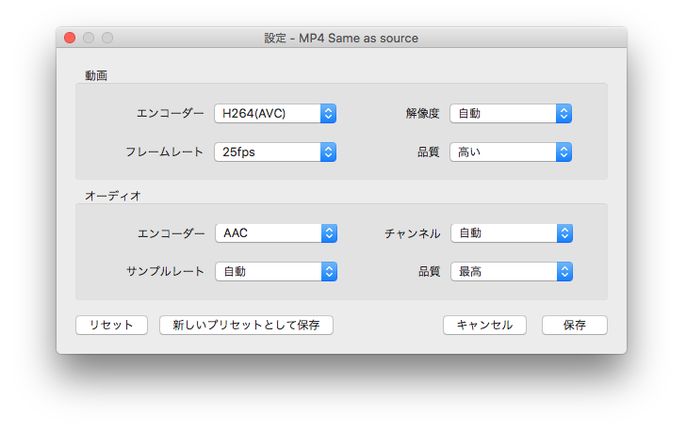Open the video 品質 dropdown showing 高い
This screenshot has height=431, width=686.
pyautogui.click(x=511, y=152)
